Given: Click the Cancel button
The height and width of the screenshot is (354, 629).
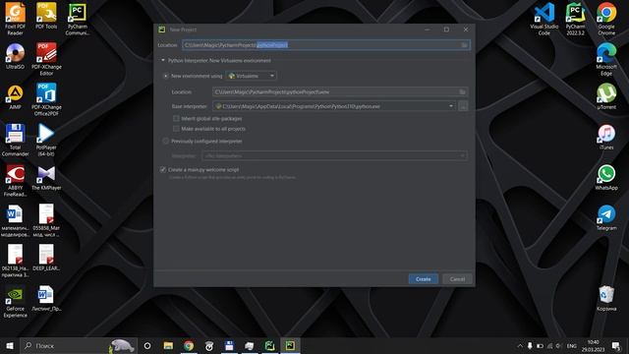Looking at the screenshot, I should [457, 279].
